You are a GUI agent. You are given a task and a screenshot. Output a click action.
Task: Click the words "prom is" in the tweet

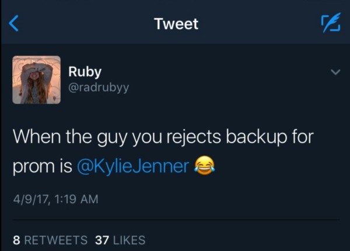(42, 167)
